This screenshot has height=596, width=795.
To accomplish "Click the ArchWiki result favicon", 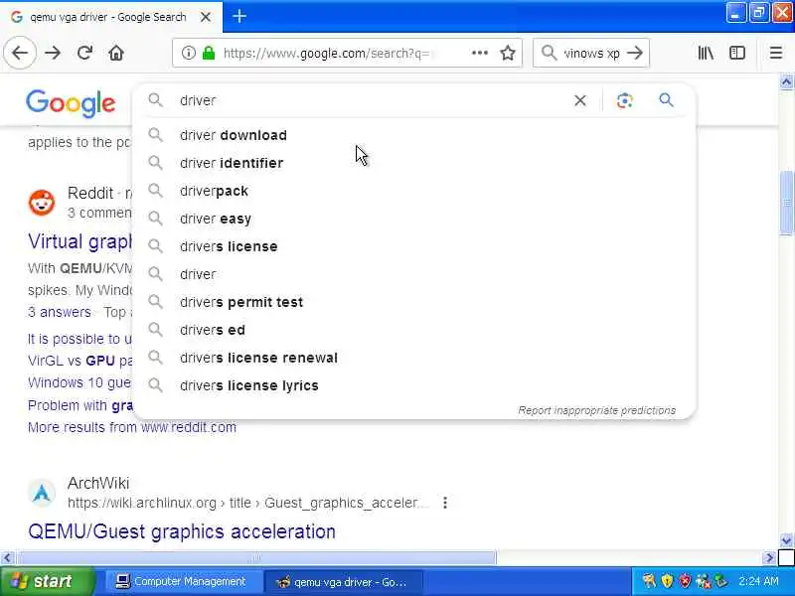I will pyautogui.click(x=42, y=493).
